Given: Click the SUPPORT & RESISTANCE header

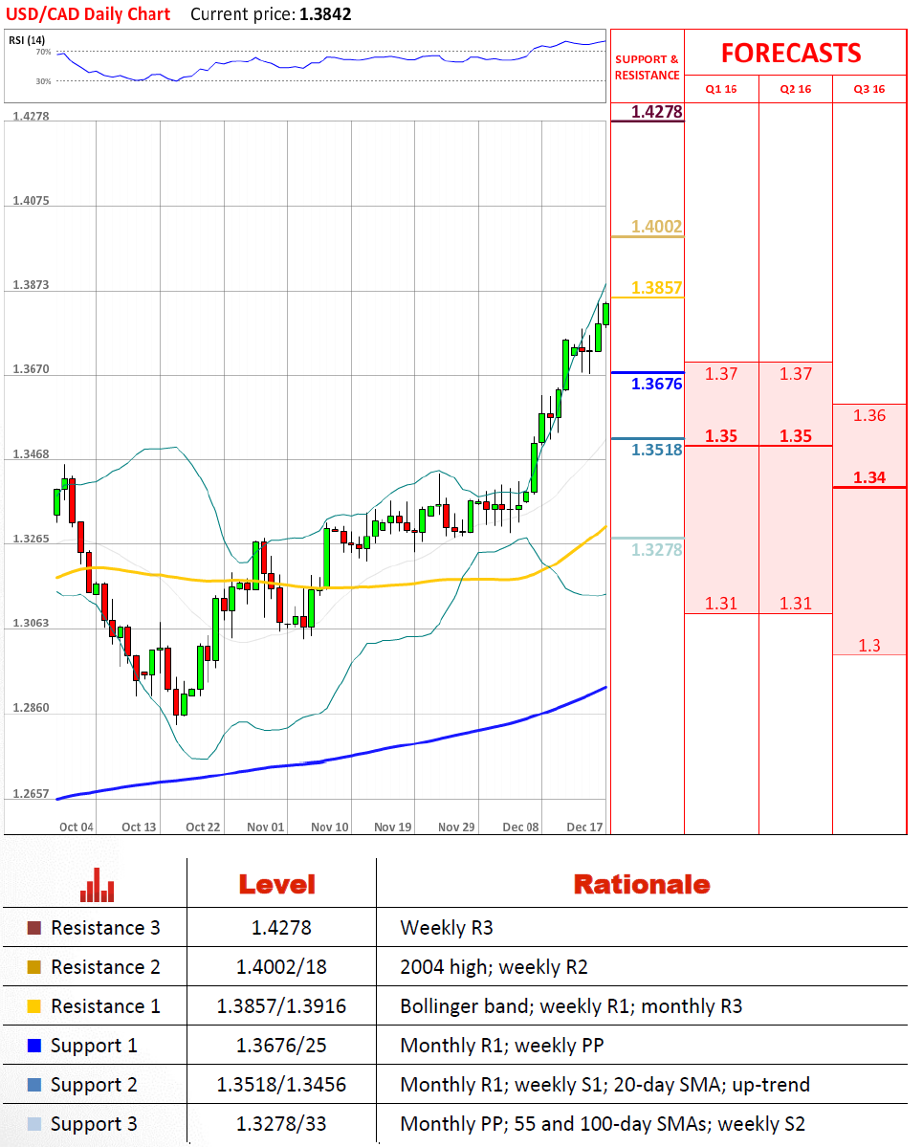Looking at the screenshot, I should (x=647, y=67).
